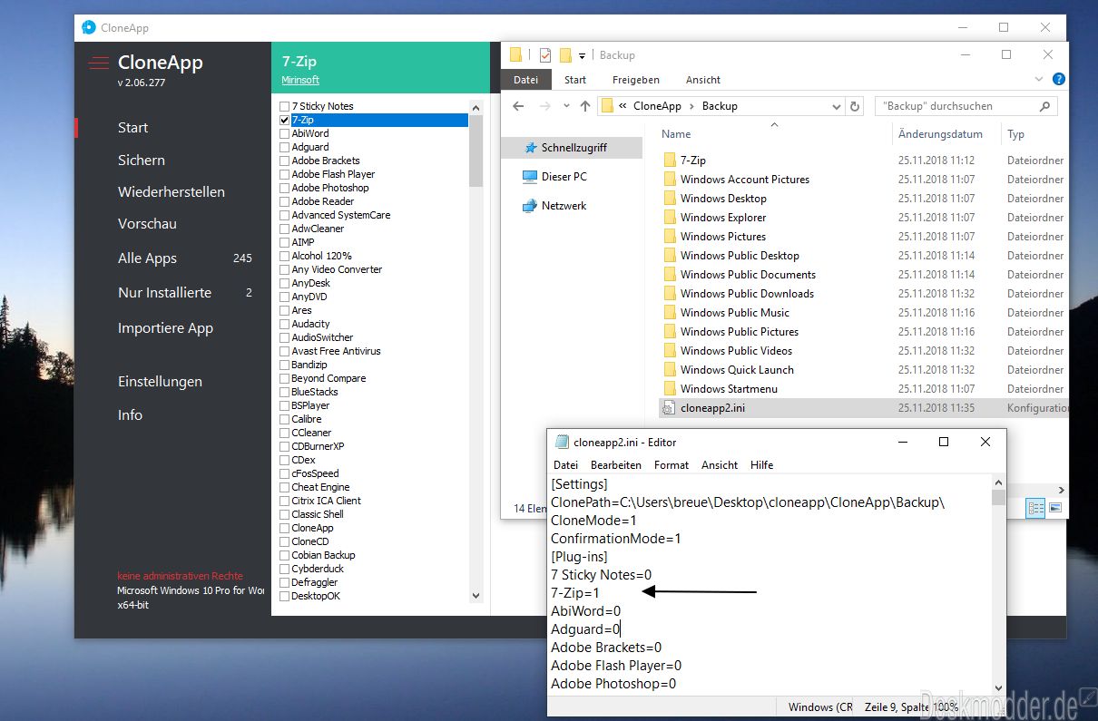Select Netzwerk icon in navigation pane
This screenshot has width=1098, height=721.
click(x=530, y=206)
